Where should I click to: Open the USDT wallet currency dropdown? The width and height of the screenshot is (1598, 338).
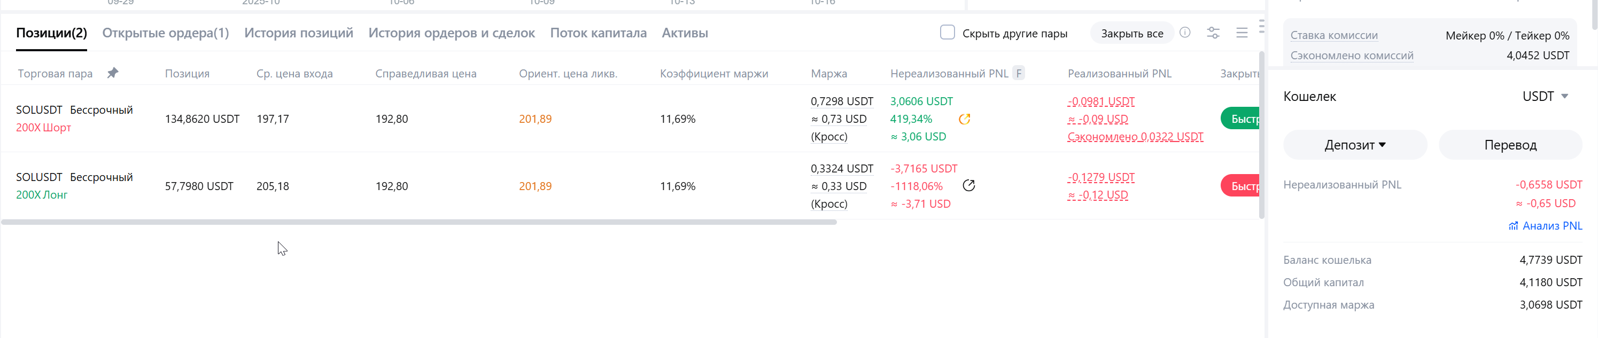[1545, 96]
